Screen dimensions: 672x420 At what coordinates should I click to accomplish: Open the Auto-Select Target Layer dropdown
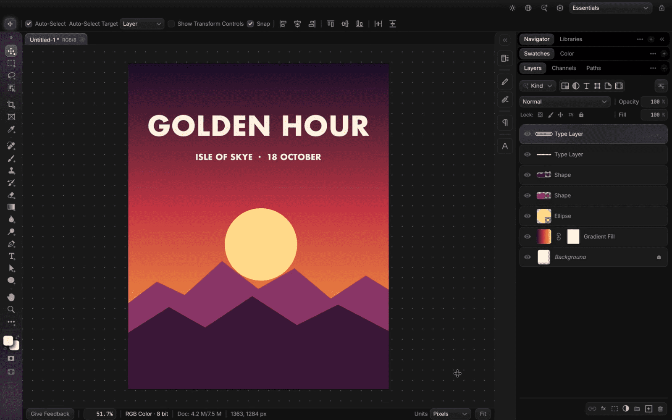(x=142, y=24)
